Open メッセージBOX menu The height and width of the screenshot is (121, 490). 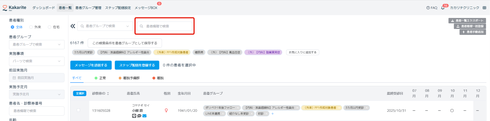(x=146, y=8)
